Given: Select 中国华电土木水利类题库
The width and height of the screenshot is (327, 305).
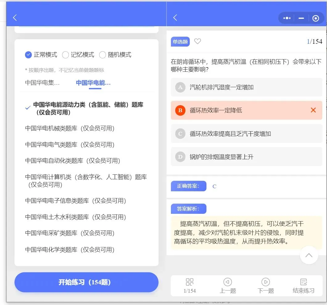Looking at the screenshot, I should tap(76, 217).
